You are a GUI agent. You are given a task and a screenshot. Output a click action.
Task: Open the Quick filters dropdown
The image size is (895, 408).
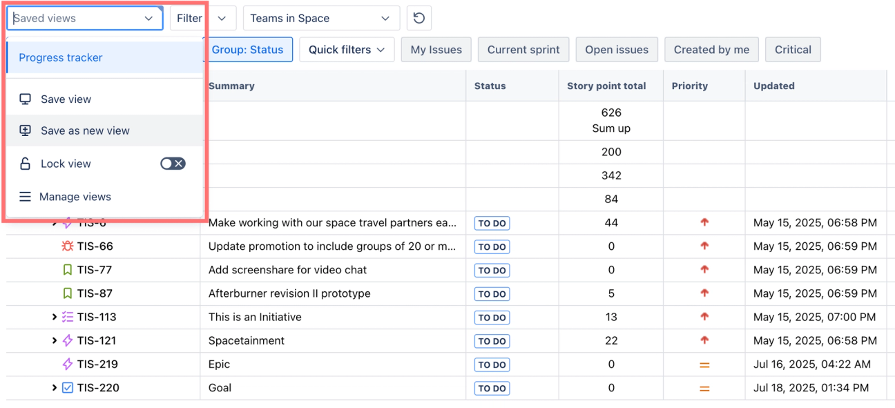pos(347,50)
